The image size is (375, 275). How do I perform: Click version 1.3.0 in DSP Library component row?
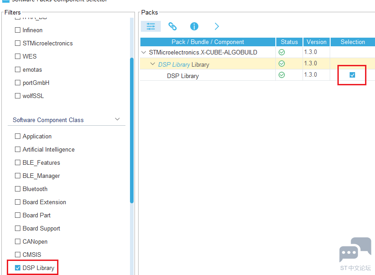310,75
